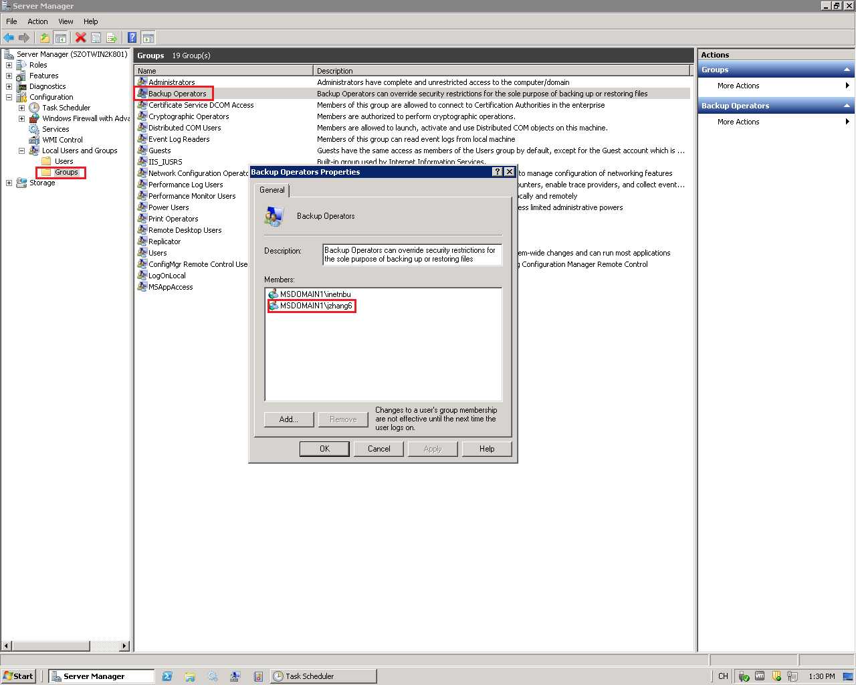This screenshot has height=685, width=856.
Task: Select LogOnLocal group row
Action: [x=167, y=276]
